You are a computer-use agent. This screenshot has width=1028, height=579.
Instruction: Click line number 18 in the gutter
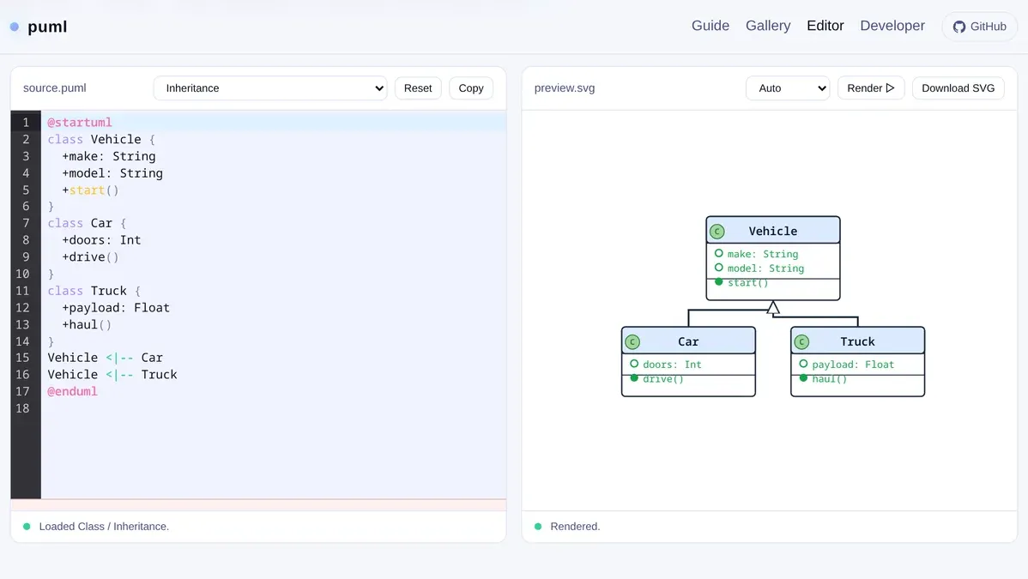(x=22, y=408)
